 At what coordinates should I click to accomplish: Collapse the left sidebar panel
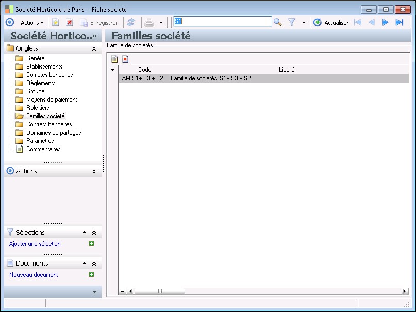coord(95,36)
